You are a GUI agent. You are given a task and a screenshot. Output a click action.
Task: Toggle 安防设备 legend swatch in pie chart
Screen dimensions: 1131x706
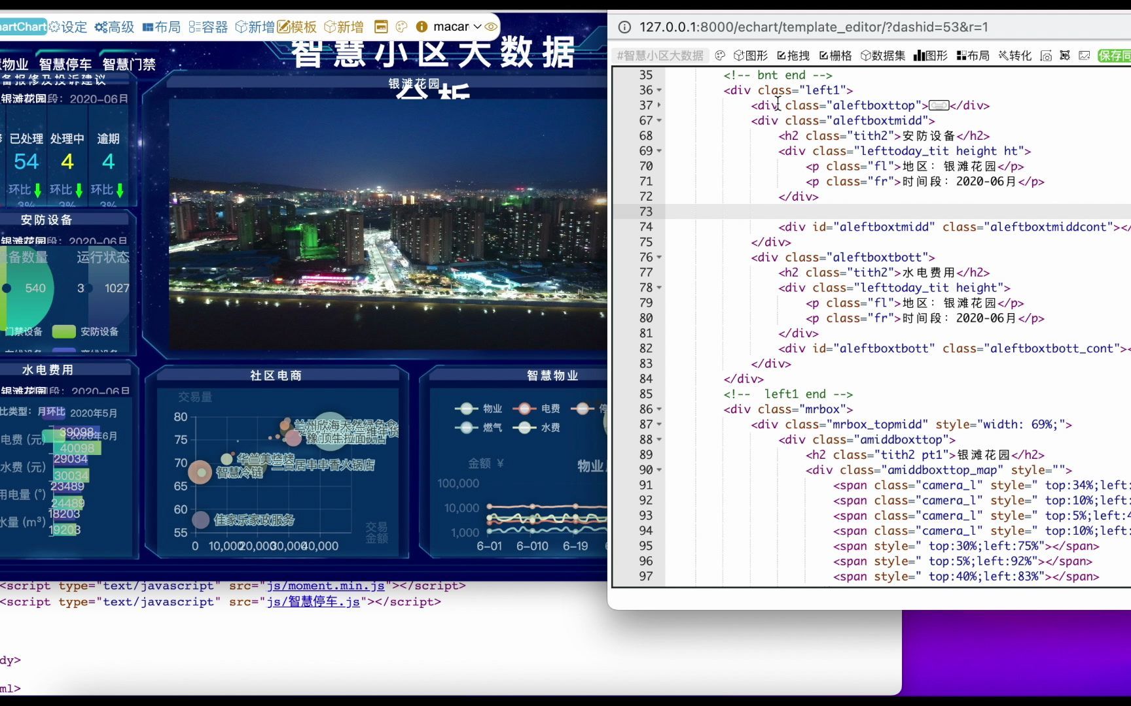[x=64, y=331]
